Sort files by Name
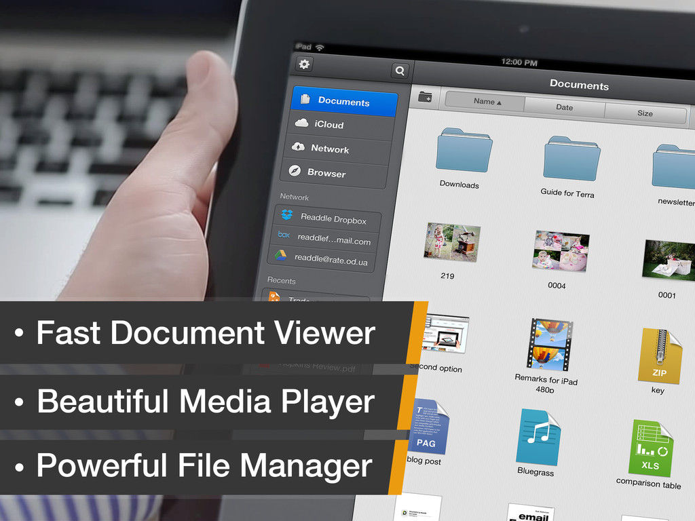Screen dimensions: 695x521 click(x=485, y=102)
